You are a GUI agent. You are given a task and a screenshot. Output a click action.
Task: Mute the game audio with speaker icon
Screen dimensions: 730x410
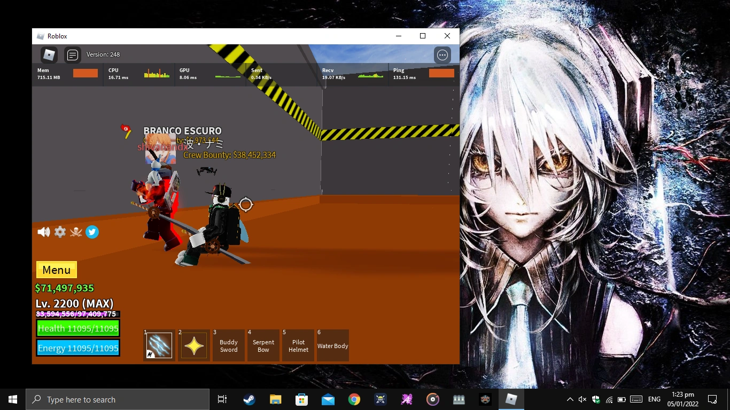tap(43, 232)
